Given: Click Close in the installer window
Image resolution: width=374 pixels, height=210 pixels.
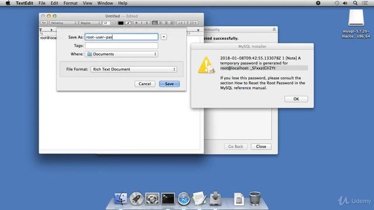Looking at the screenshot, I should (261, 146).
